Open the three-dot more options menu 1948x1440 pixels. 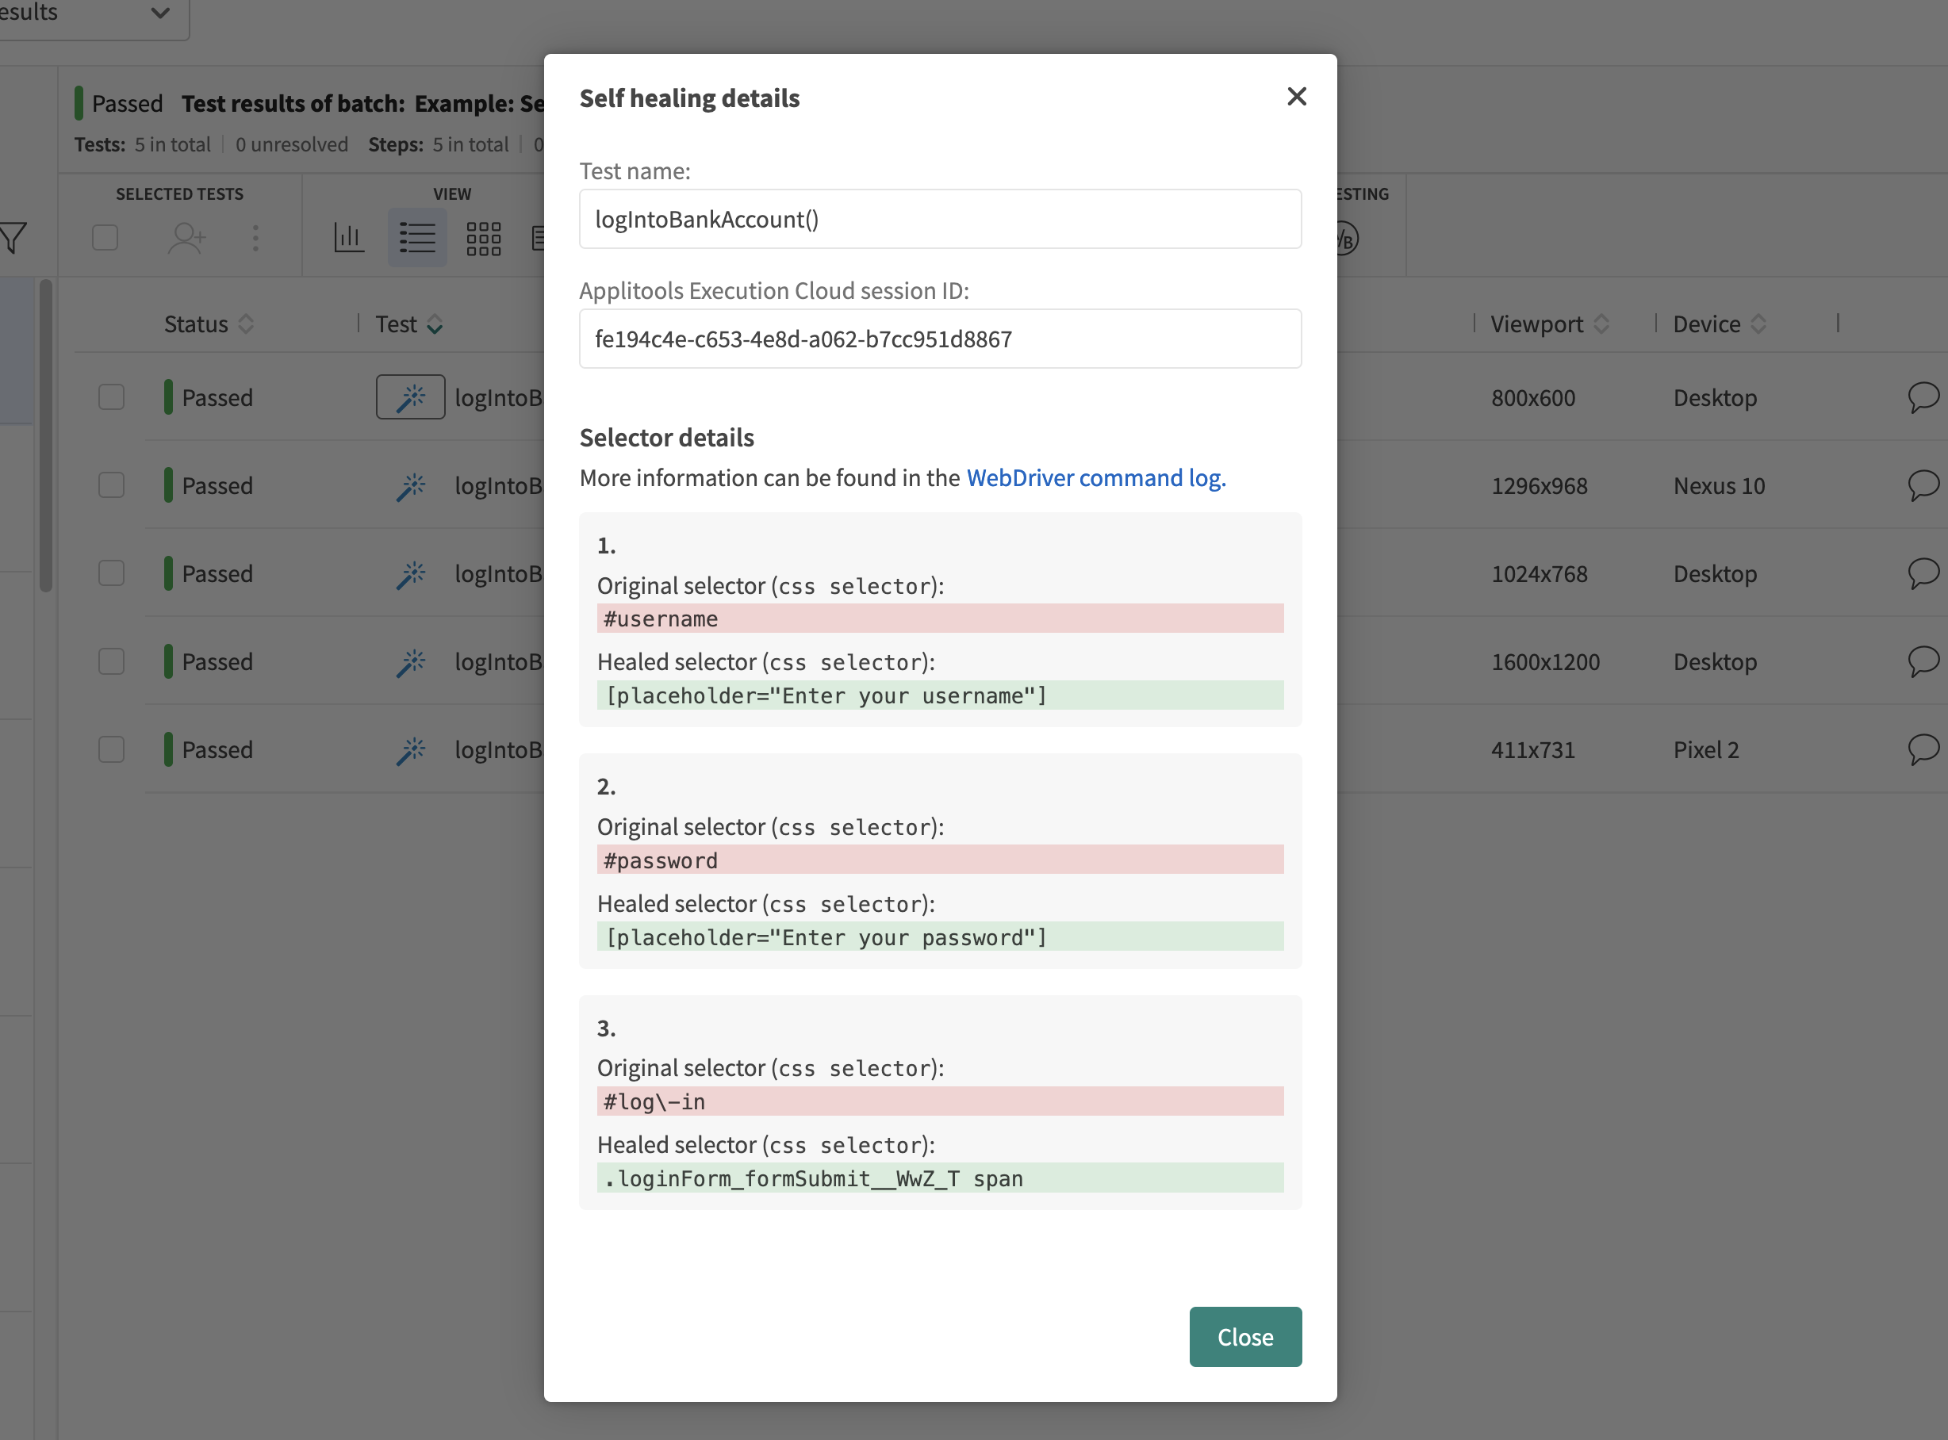click(x=255, y=237)
